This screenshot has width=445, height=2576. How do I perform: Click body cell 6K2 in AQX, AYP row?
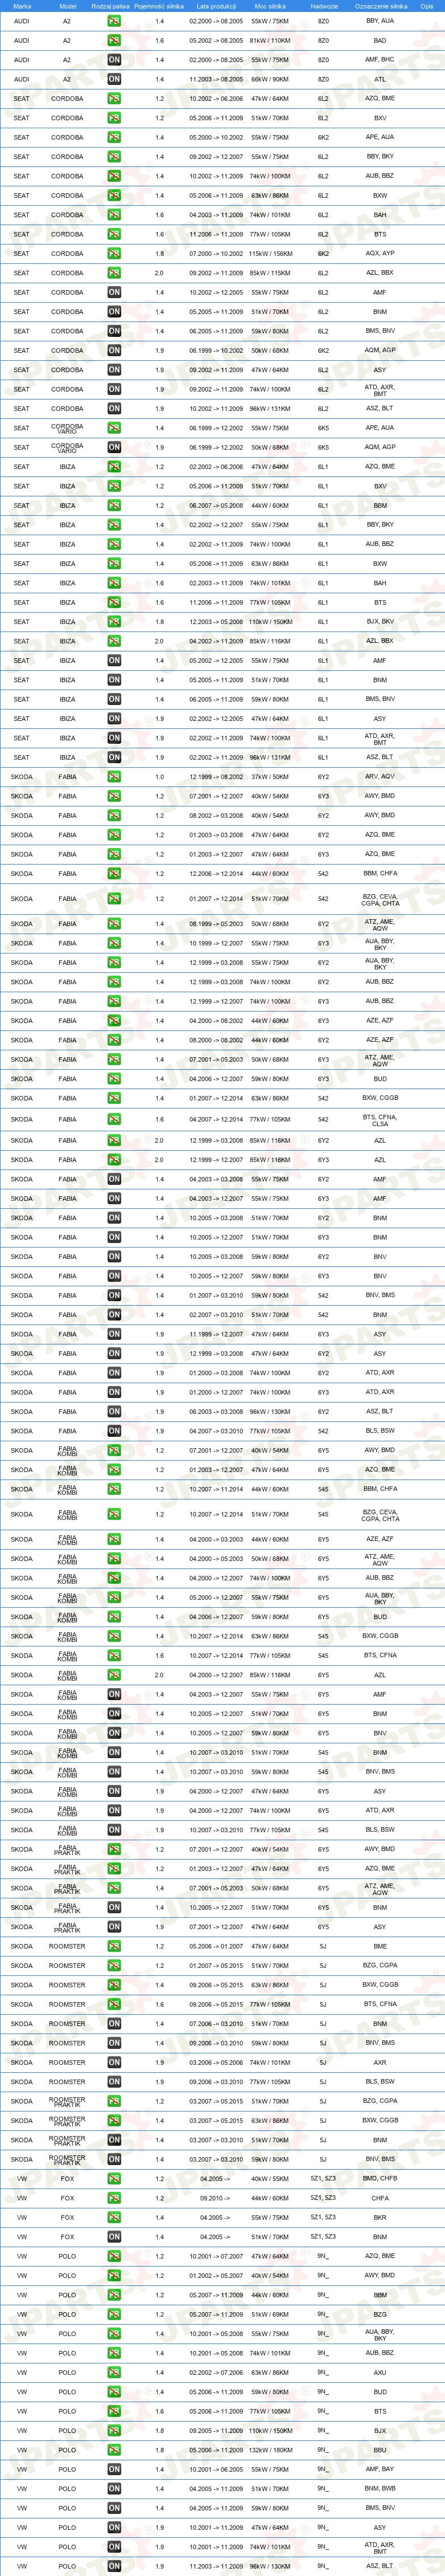[x=323, y=254]
